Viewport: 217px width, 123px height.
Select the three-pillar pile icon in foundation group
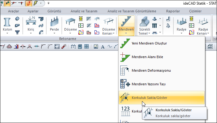pos(154,26)
